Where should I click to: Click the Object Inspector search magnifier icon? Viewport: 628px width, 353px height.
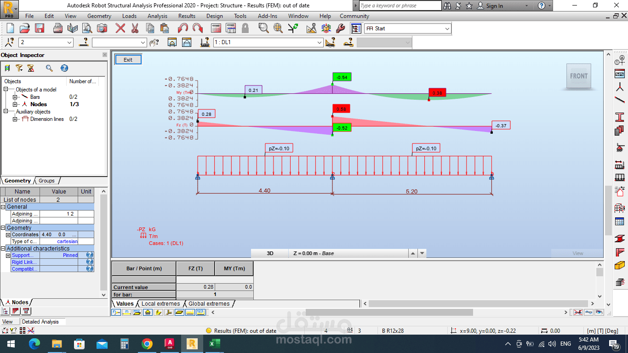pos(49,68)
